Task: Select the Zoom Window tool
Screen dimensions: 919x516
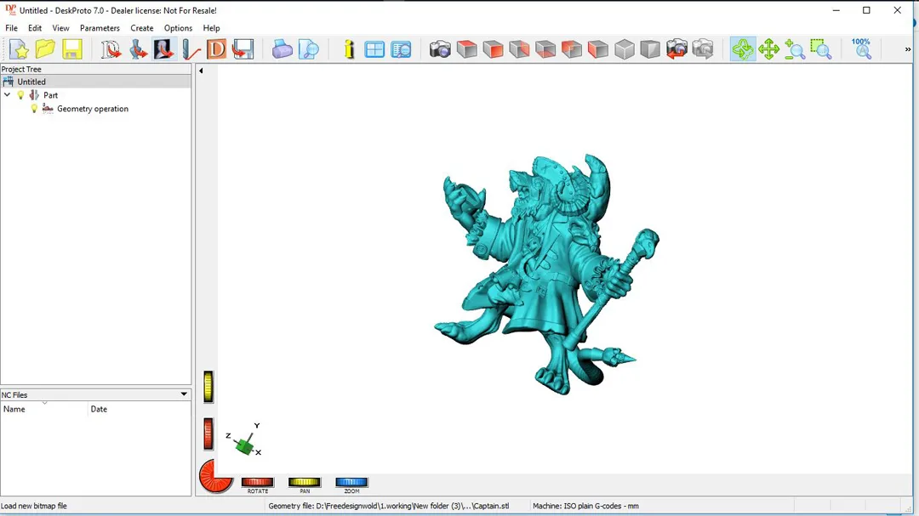Action: pos(820,49)
